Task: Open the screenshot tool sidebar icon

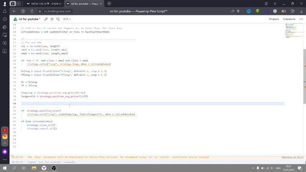Action: click(x=5, y=35)
